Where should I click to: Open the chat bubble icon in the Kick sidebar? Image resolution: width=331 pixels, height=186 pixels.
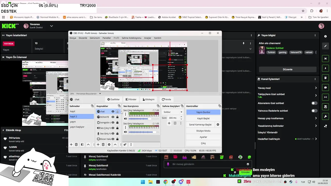(x=326, y=88)
